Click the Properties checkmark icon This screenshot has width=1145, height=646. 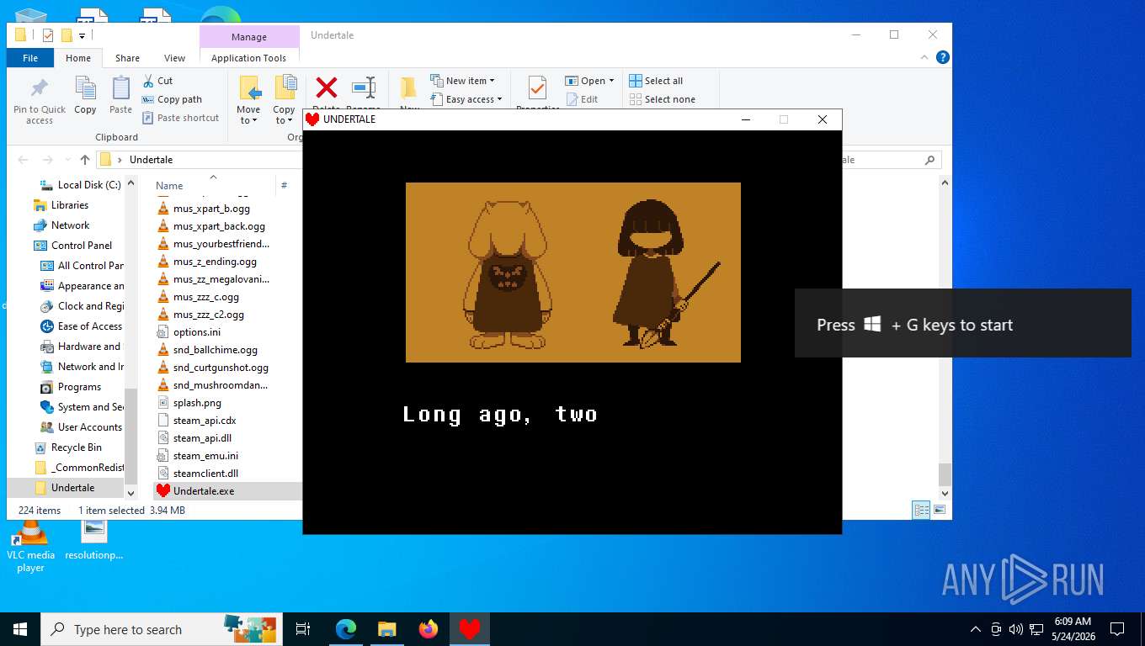[537, 87]
